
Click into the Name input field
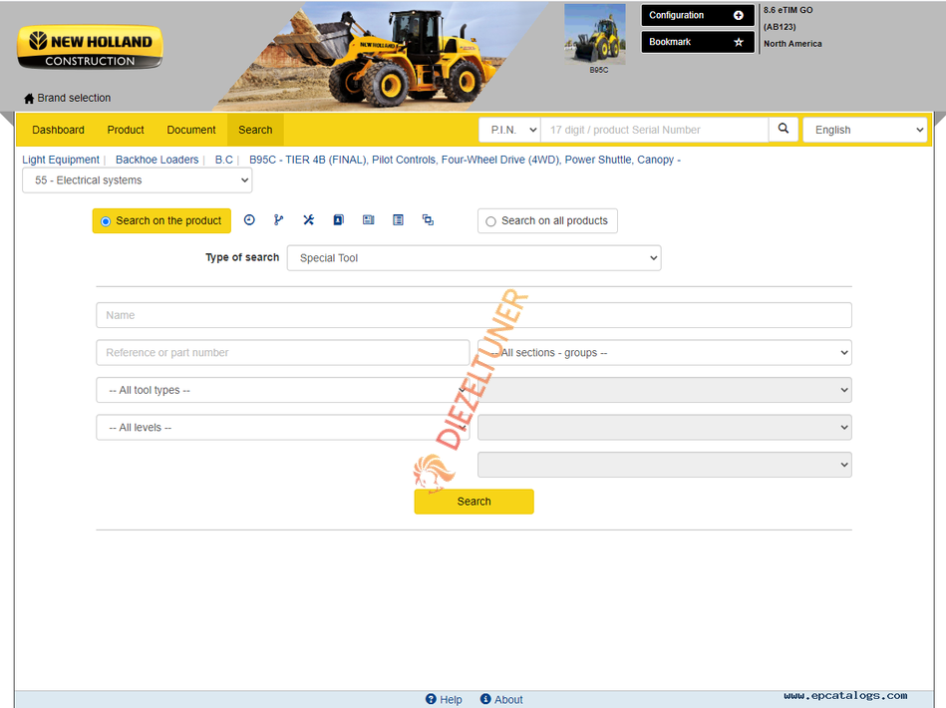pos(474,315)
